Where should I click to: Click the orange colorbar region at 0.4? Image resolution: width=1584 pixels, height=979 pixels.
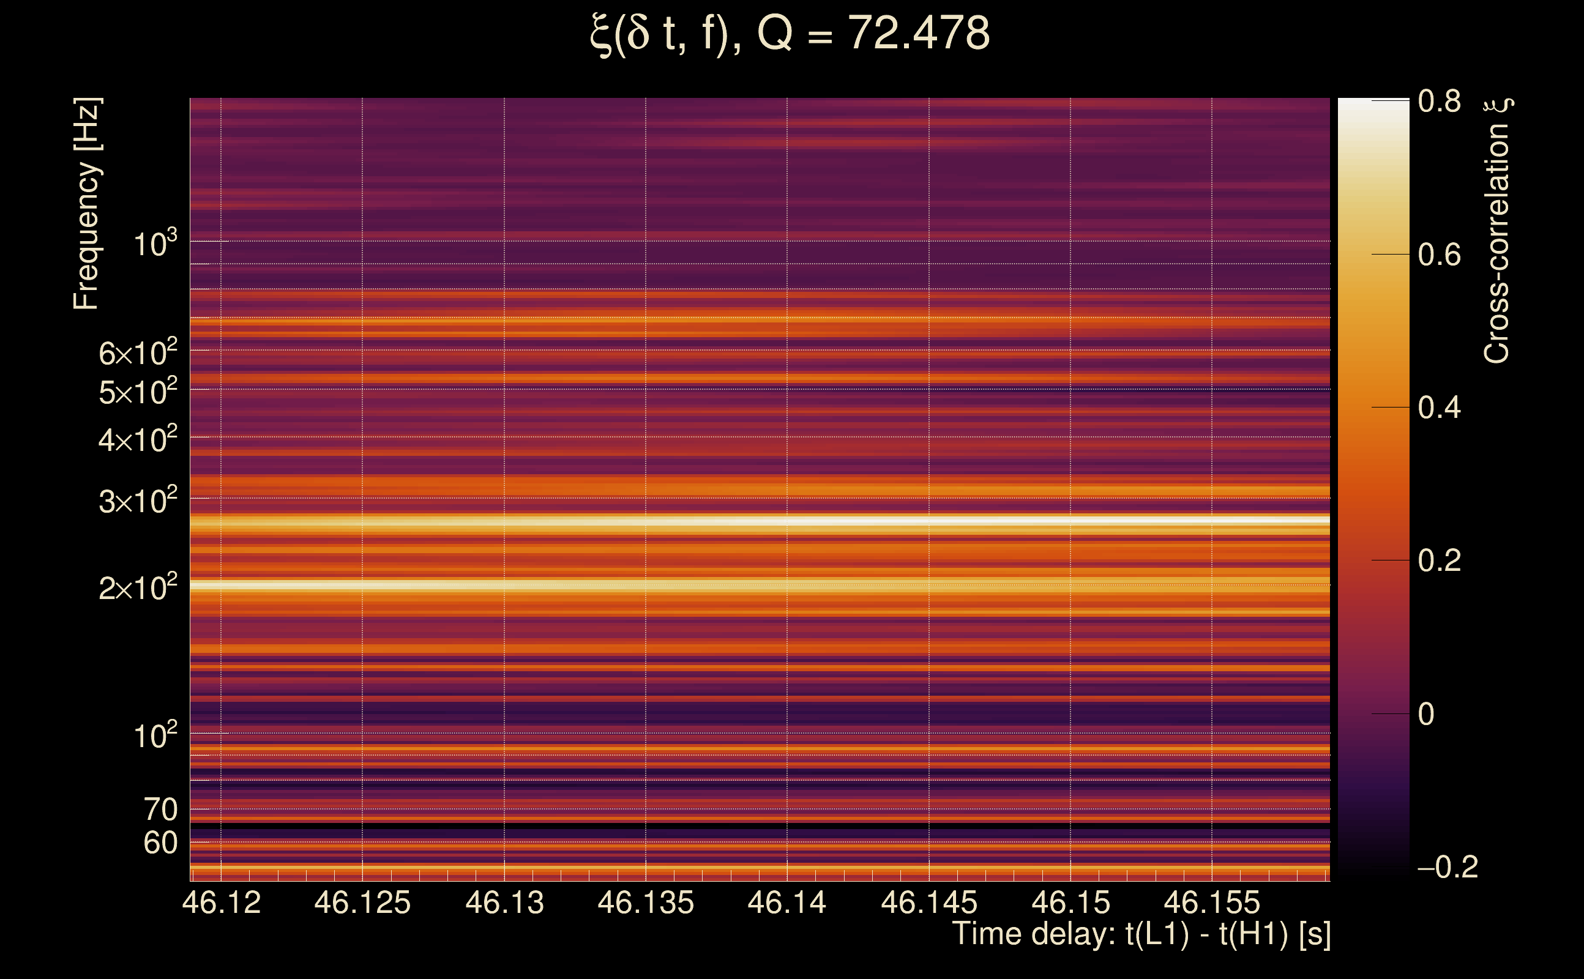coord(1373,408)
